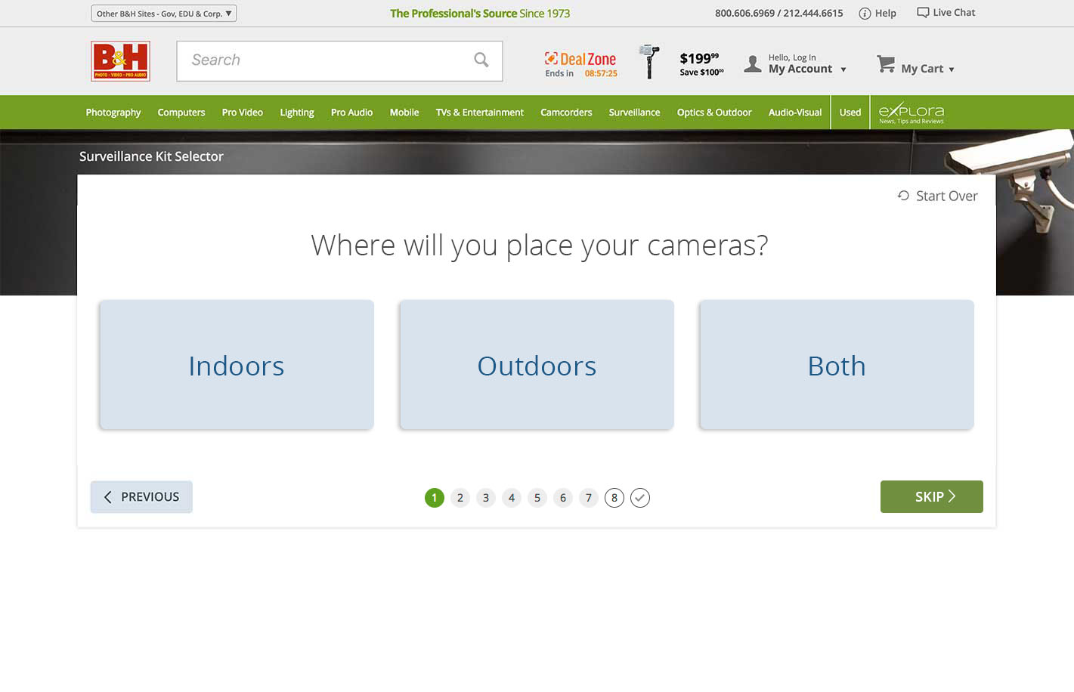This screenshot has width=1074, height=692.
Task: Choose the Indoors option
Action: pos(237,365)
